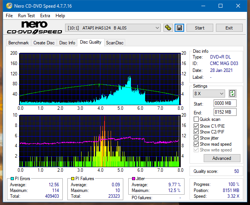The width and height of the screenshot is (250, 205).
Task: Open the 8 X speed dropdown
Action: tap(209, 93)
